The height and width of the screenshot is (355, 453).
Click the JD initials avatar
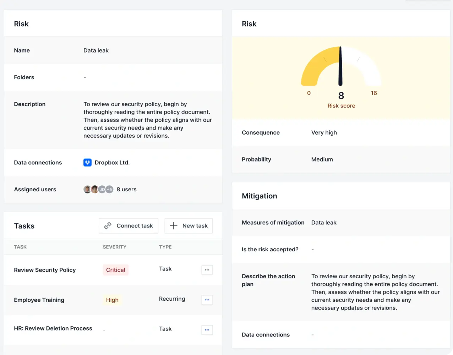(x=102, y=190)
